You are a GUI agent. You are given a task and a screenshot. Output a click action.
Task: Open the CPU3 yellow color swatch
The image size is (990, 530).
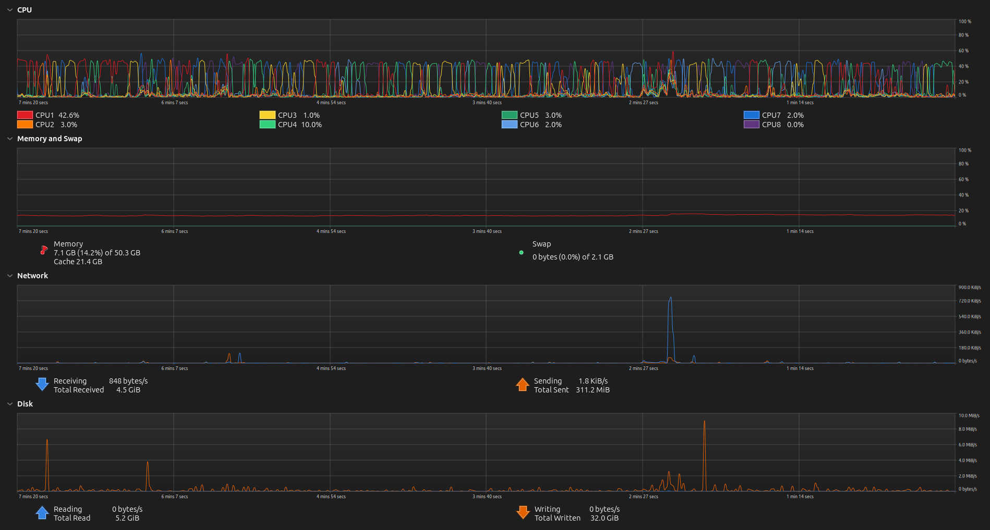tap(268, 115)
